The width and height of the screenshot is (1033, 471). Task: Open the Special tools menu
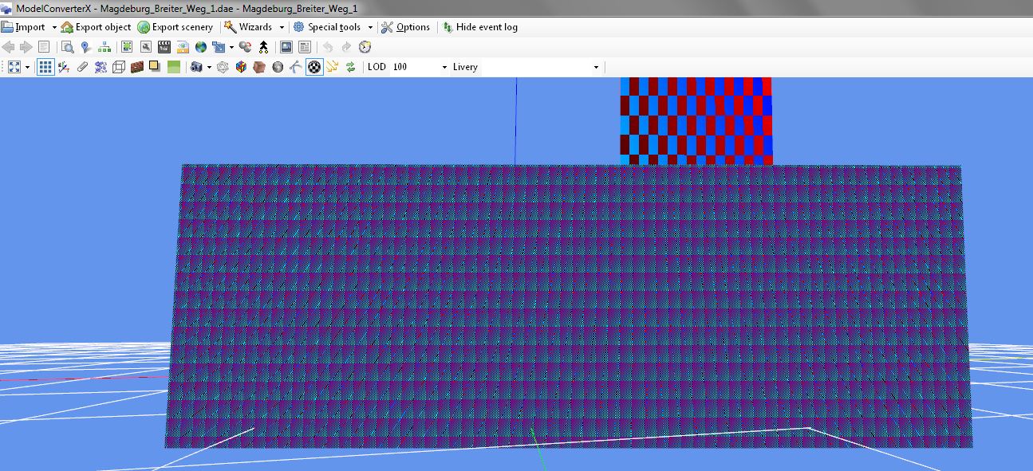click(327, 27)
